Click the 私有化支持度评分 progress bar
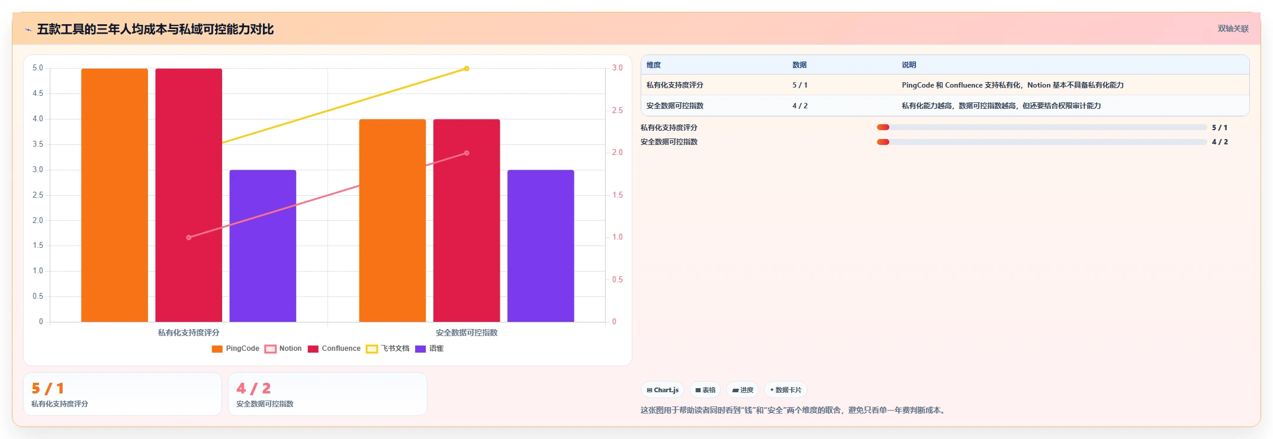1273x439 pixels. click(x=1041, y=127)
